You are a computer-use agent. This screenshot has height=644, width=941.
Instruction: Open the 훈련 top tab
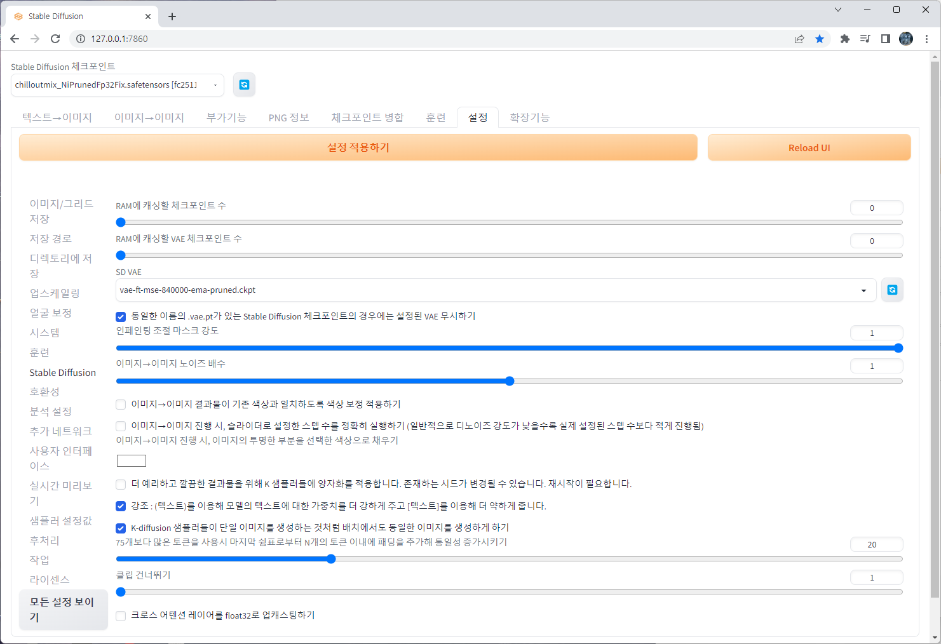(x=436, y=117)
